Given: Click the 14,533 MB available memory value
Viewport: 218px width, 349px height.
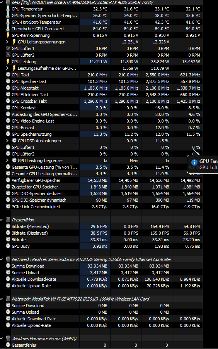Looking at the screenshot, I should click(97, 180).
